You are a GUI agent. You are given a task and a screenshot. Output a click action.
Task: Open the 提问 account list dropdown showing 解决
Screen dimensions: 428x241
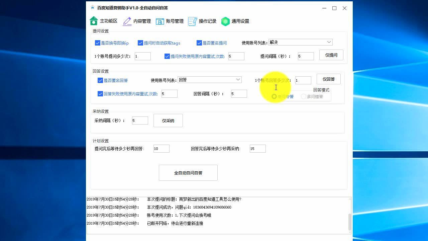(x=300, y=42)
